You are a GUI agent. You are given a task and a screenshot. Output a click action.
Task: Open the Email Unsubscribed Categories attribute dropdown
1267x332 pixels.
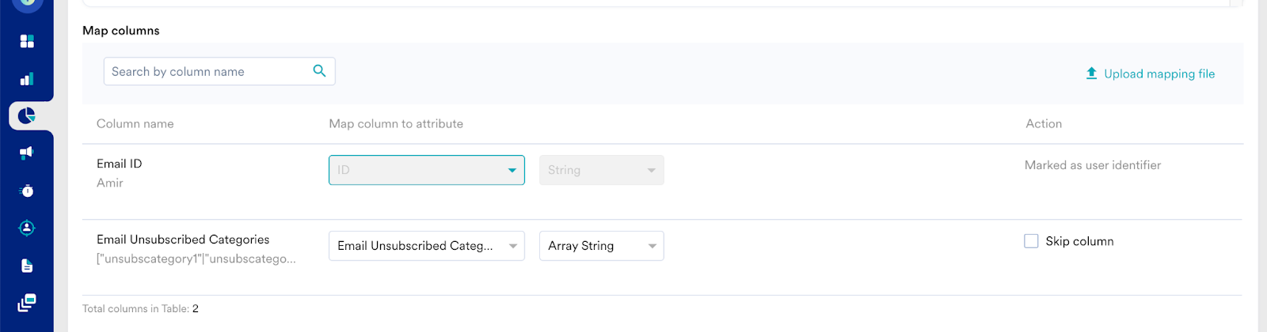click(426, 246)
